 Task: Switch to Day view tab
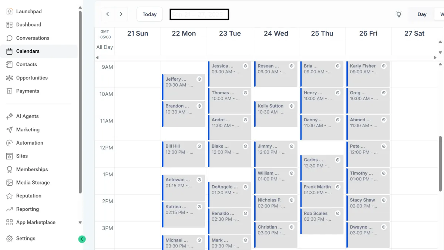[422, 14]
